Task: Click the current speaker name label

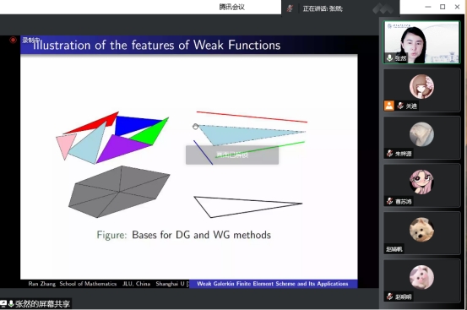Action: pyautogui.click(x=323, y=8)
